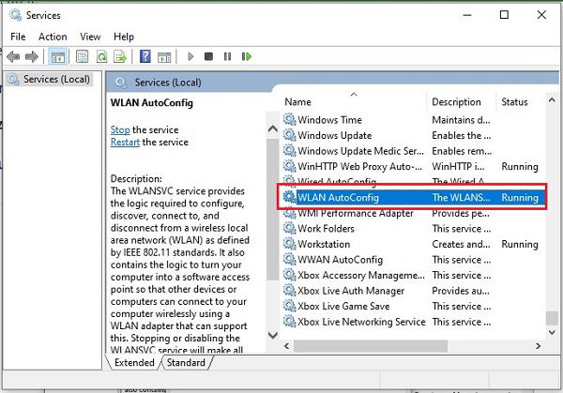The image size is (563, 393).
Task: Select the WLAN AutoConfig service row
Action: coord(413,197)
